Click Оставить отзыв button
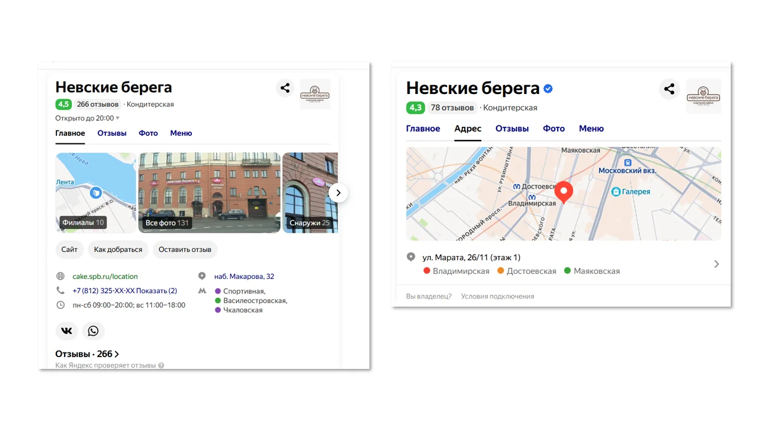This screenshot has width=766, height=430. point(185,250)
